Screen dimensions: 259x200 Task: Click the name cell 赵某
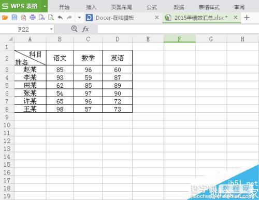30,70
